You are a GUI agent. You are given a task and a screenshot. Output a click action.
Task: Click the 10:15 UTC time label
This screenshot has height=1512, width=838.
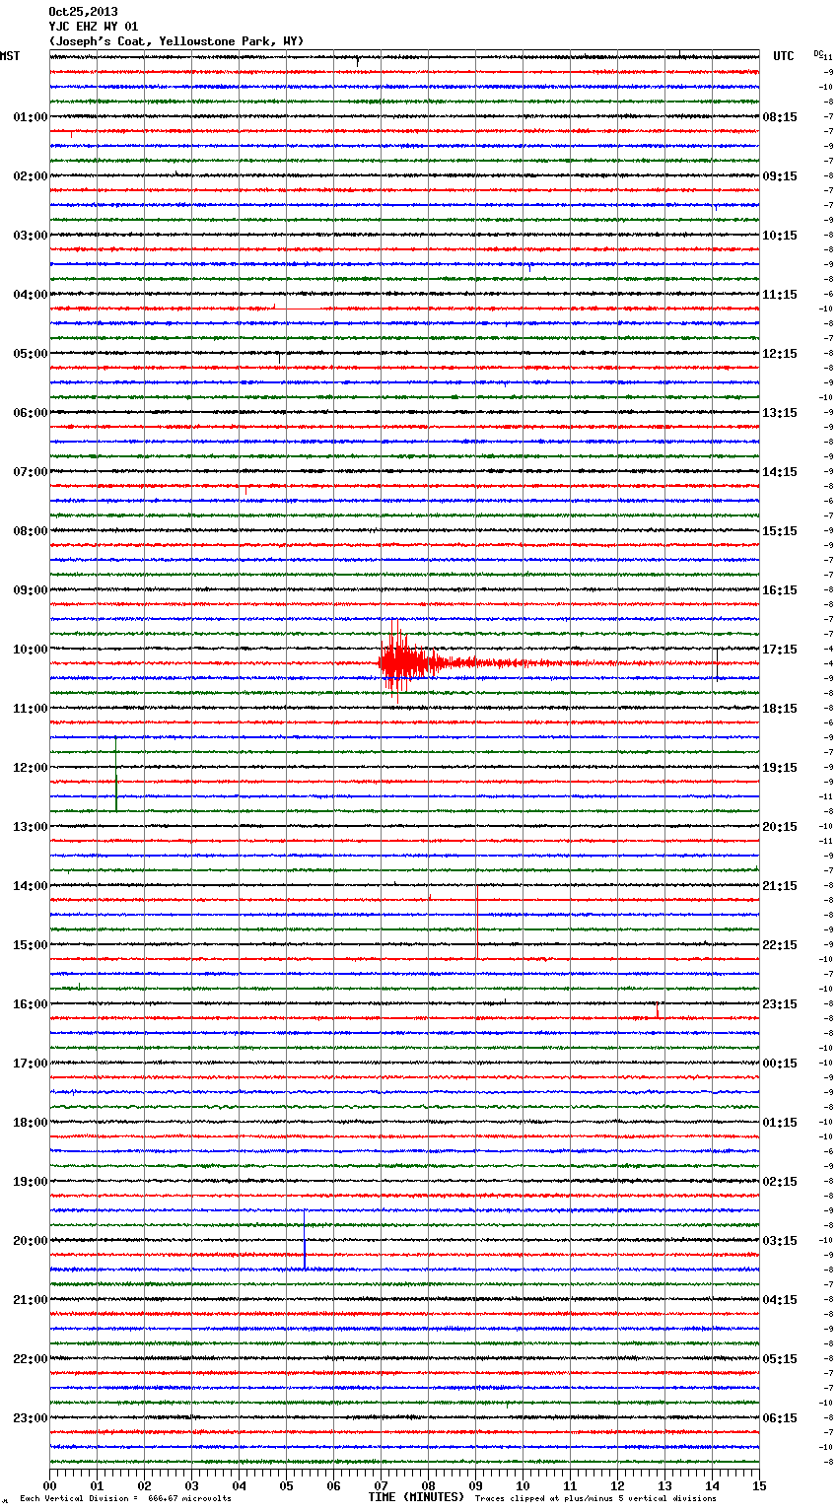780,236
